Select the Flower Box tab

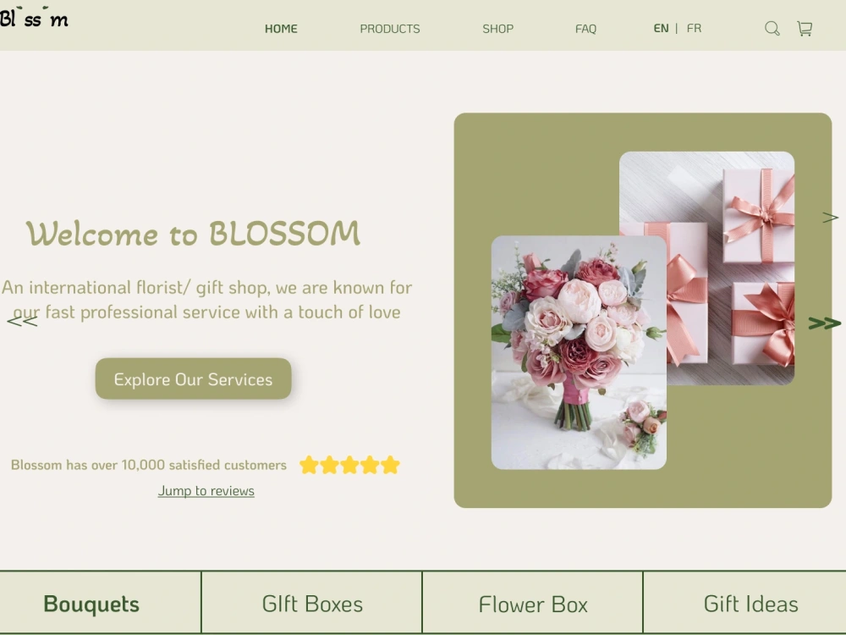coord(532,603)
